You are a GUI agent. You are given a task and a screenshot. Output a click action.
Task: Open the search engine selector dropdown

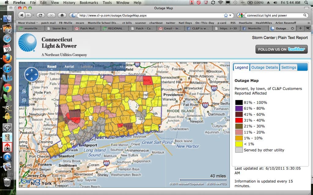242,15
